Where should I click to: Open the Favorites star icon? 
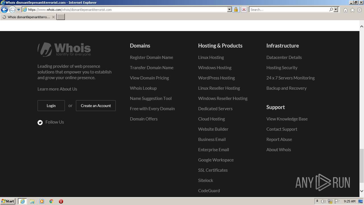[352, 10]
